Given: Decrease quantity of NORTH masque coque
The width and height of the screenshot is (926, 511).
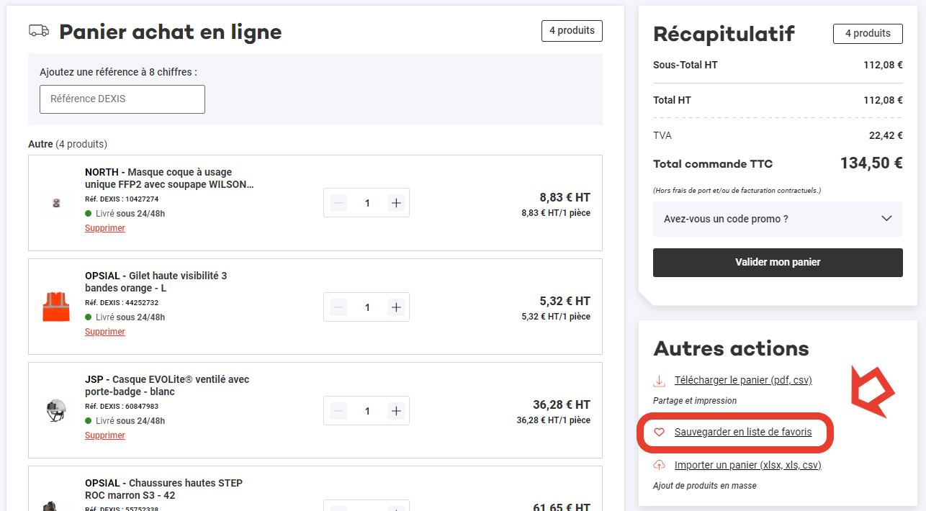Looking at the screenshot, I should click(x=338, y=203).
